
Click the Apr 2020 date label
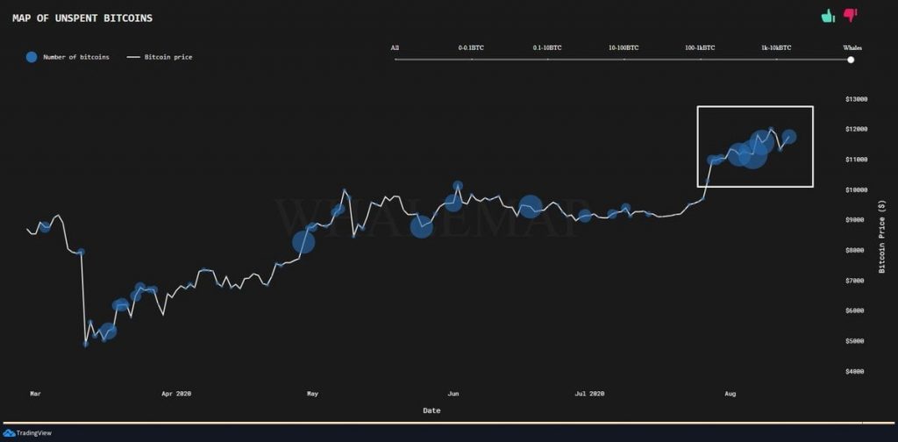175,394
